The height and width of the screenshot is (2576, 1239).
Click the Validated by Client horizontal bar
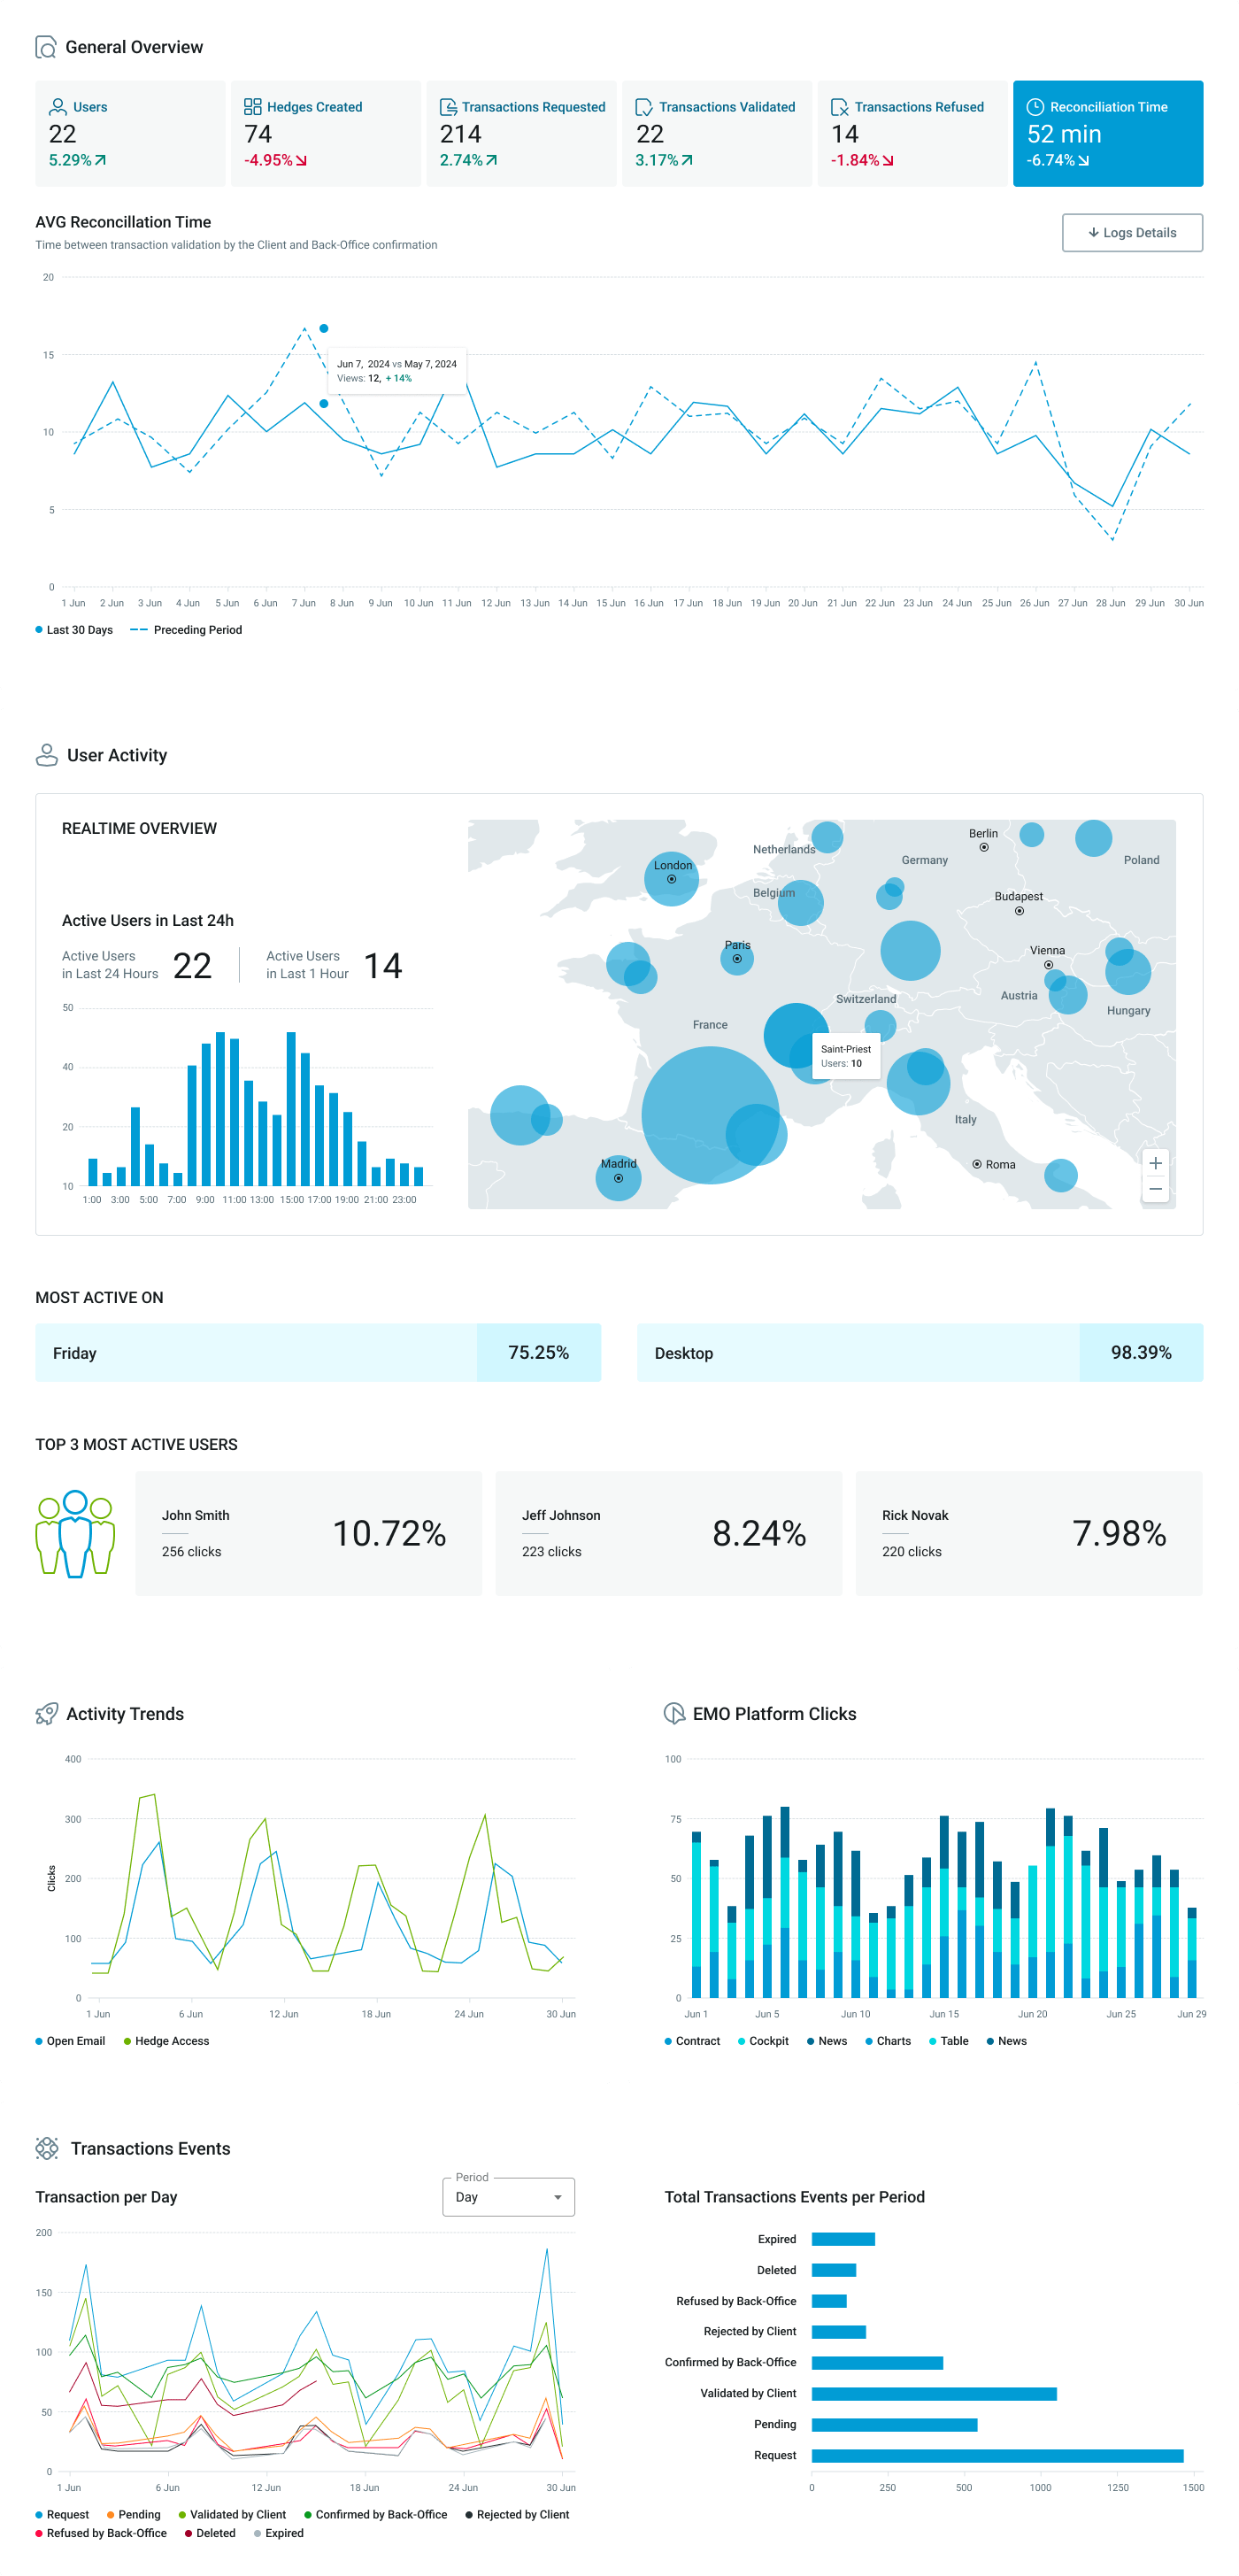tap(934, 2394)
